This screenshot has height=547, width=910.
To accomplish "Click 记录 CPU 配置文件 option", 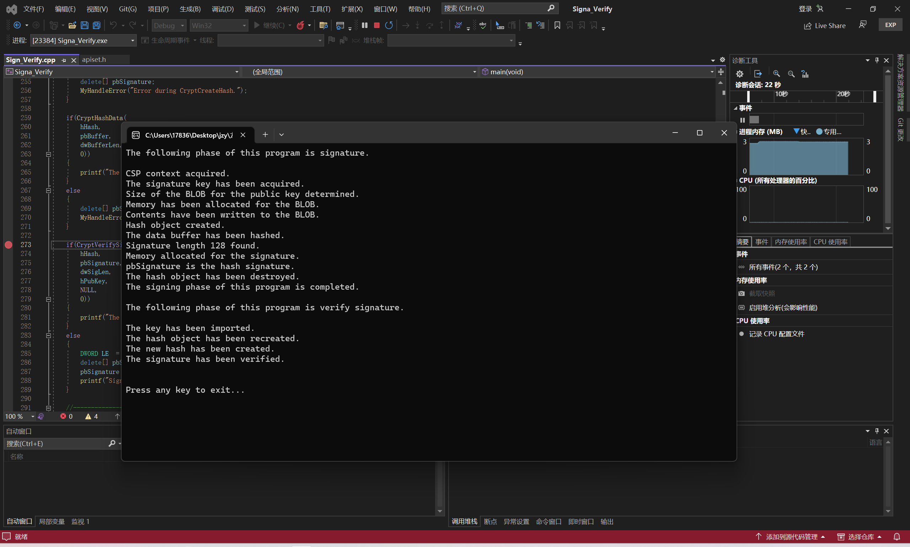I will pos(776,334).
